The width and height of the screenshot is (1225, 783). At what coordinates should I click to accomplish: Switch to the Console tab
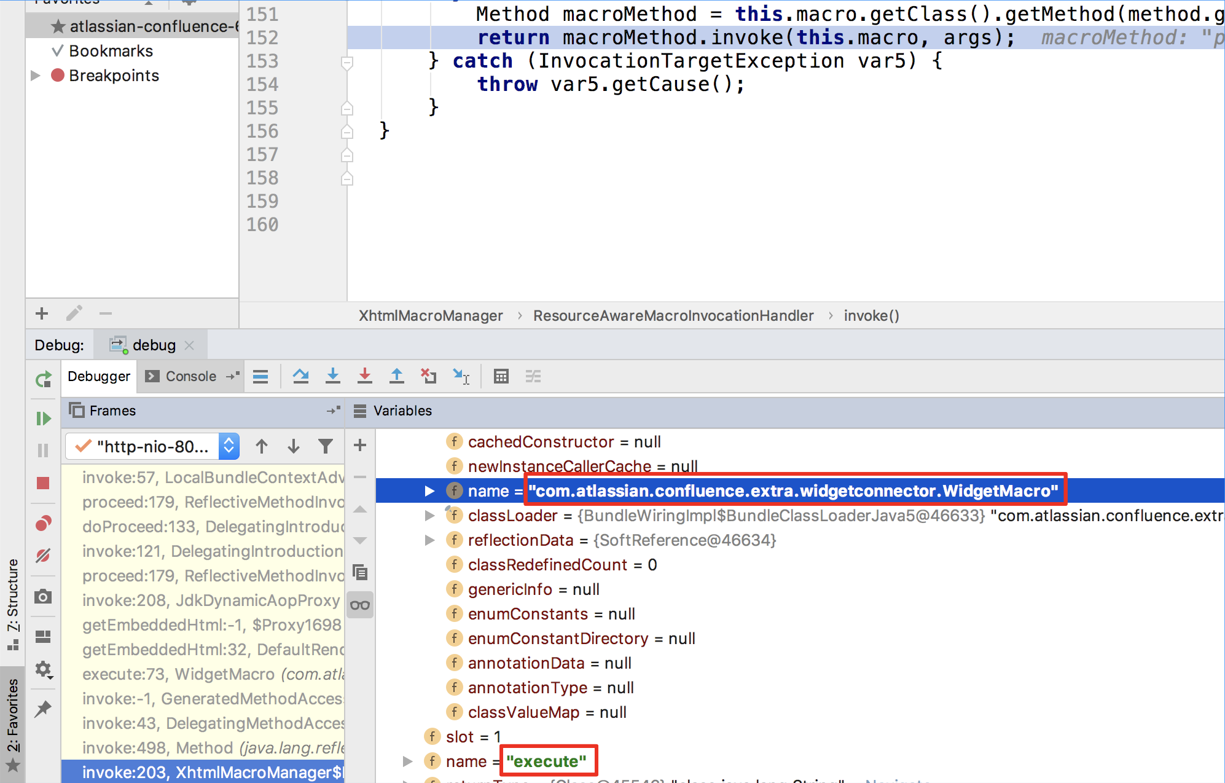pos(190,376)
